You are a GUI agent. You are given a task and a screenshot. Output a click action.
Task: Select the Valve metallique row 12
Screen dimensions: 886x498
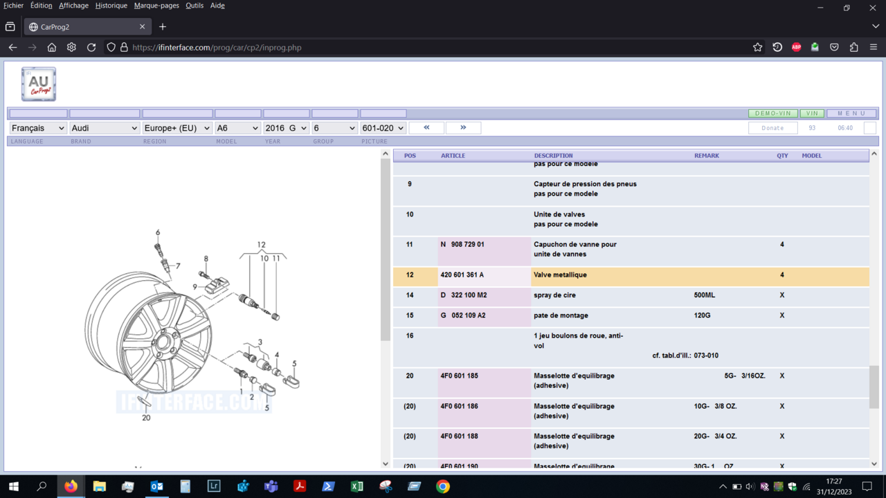tap(560, 275)
